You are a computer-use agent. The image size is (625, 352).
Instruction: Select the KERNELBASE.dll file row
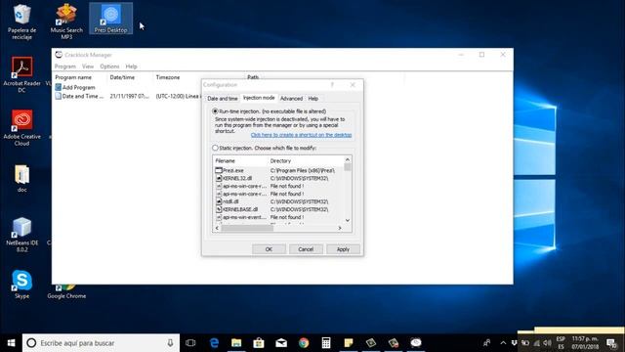coord(279,209)
